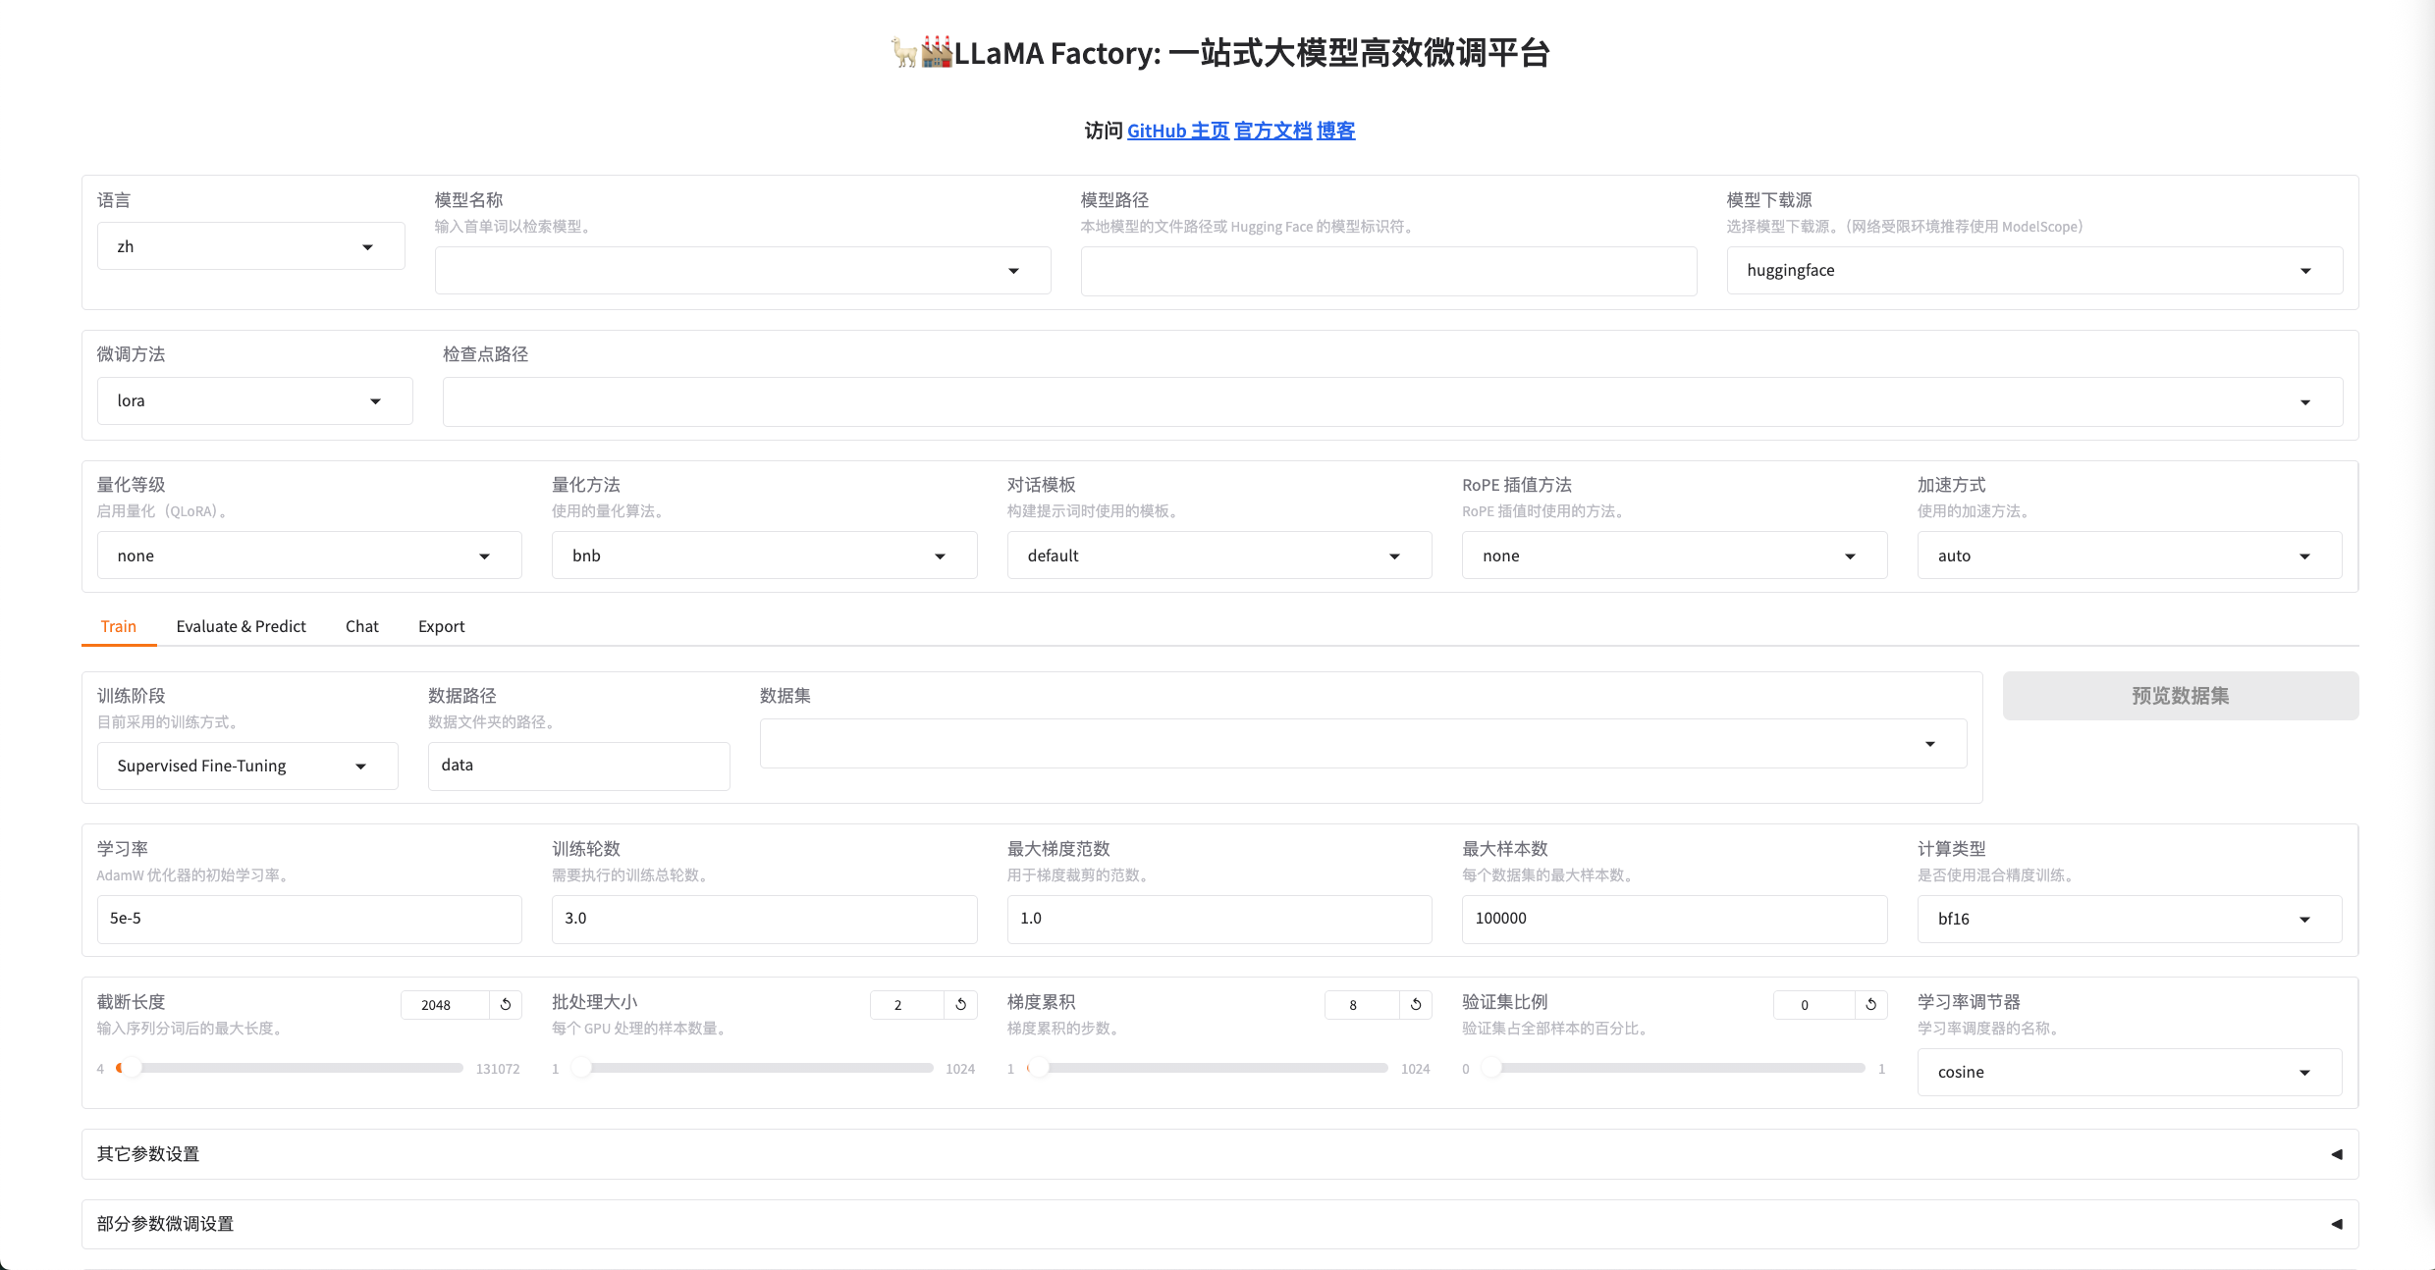This screenshot has width=2435, height=1270.
Task: Reset the batch size value icon
Action: coord(961,1004)
